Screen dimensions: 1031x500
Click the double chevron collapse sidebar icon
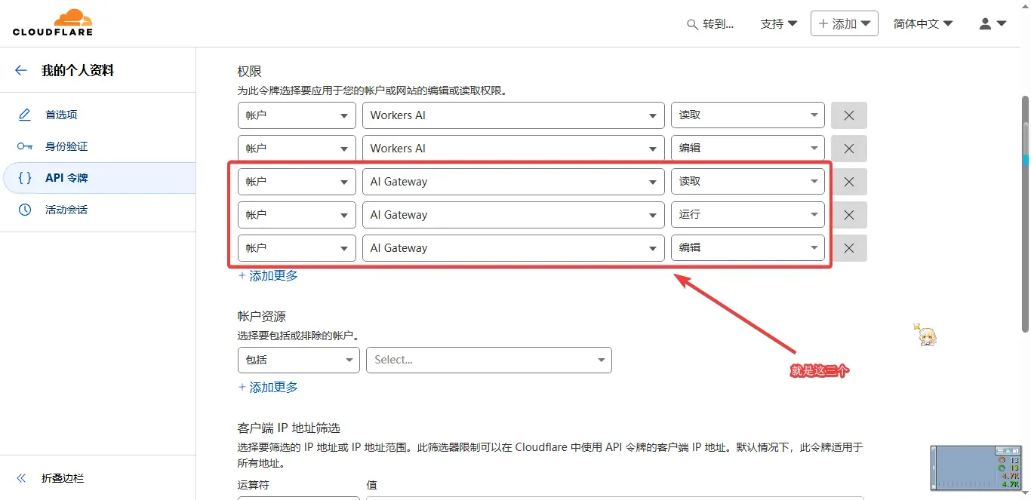coord(21,478)
